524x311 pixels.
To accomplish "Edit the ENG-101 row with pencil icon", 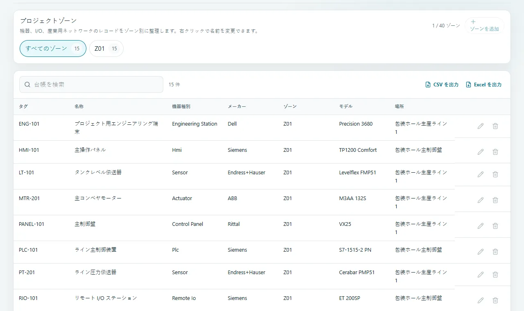I will point(481,126).
